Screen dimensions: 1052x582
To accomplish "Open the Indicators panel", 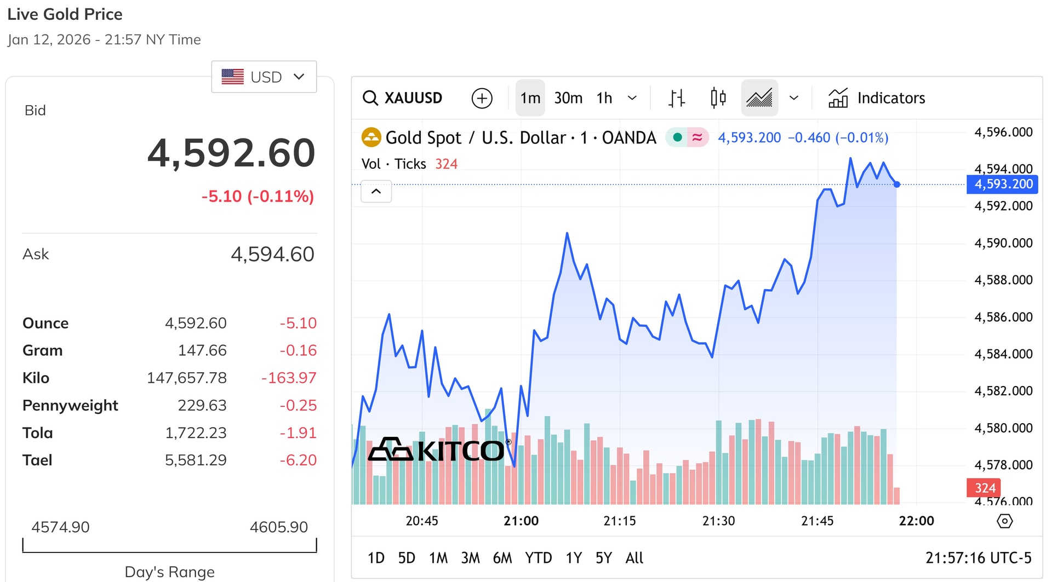I will [877, 98].
